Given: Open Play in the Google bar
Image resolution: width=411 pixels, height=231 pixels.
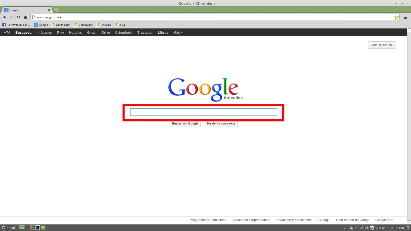Looking at the screenshot, I should point(61,33).
